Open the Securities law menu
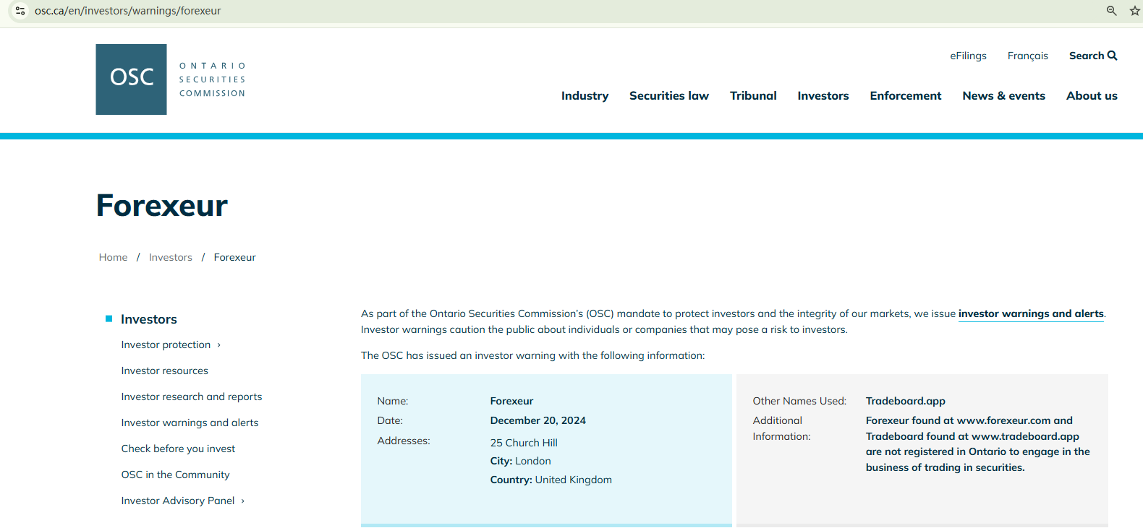The height and width of the screenshot is (528, 1143). pyautogui.click(x=669, y=95)
